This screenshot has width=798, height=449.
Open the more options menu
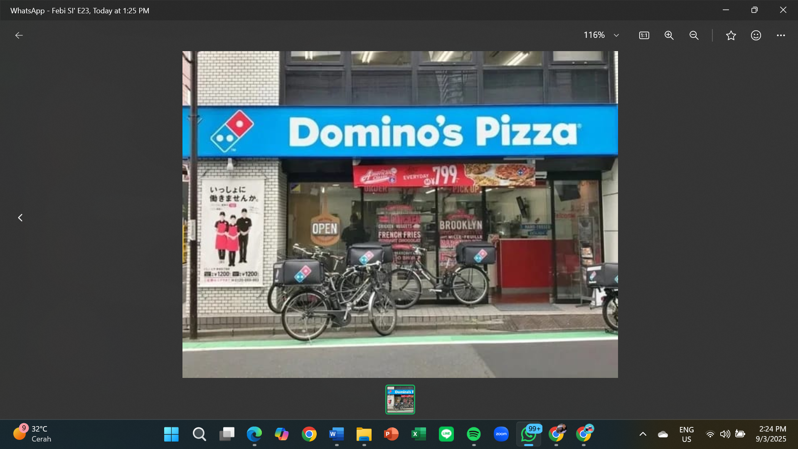(781, 35)
